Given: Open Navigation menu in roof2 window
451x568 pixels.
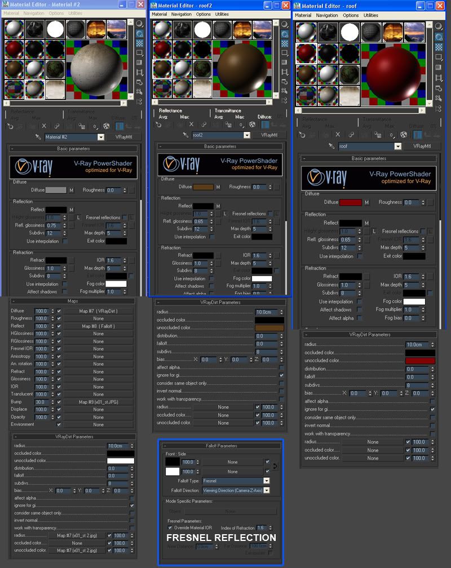Looking at the screenshot, I should (182, 14).
